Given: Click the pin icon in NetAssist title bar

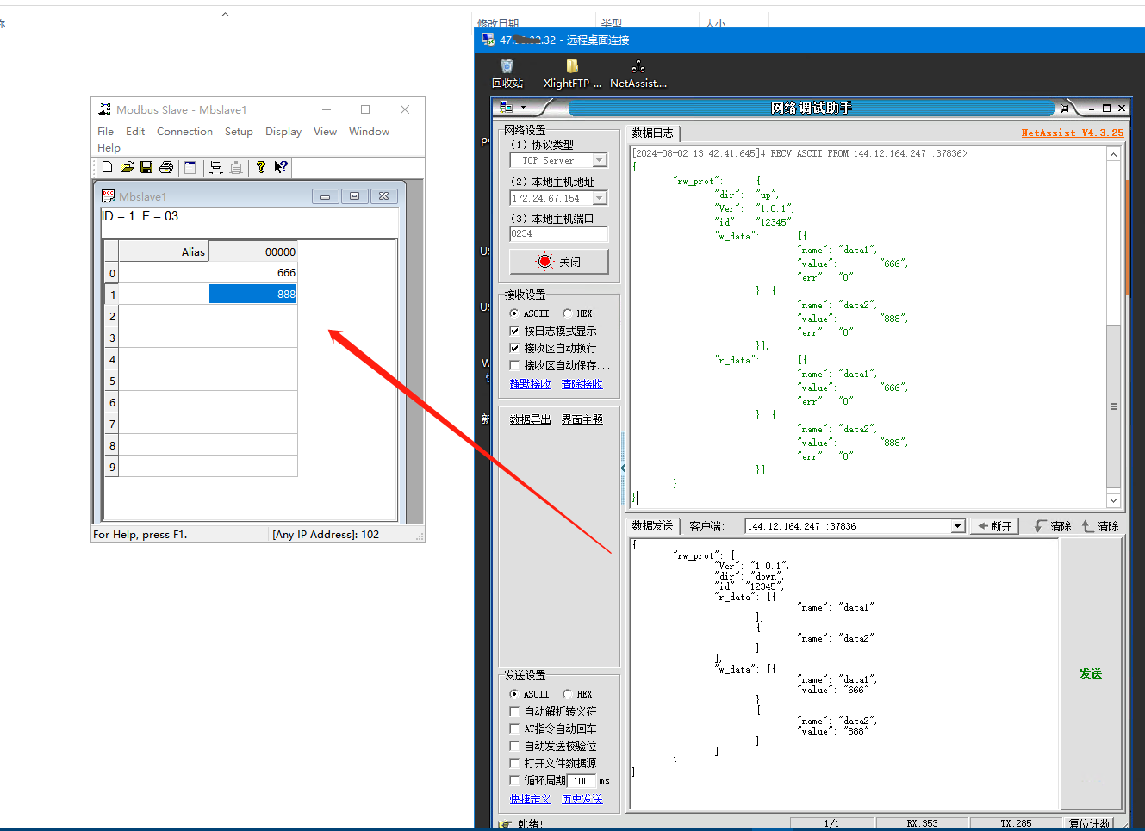Looking at the screenshot, I should (1064, 108).
